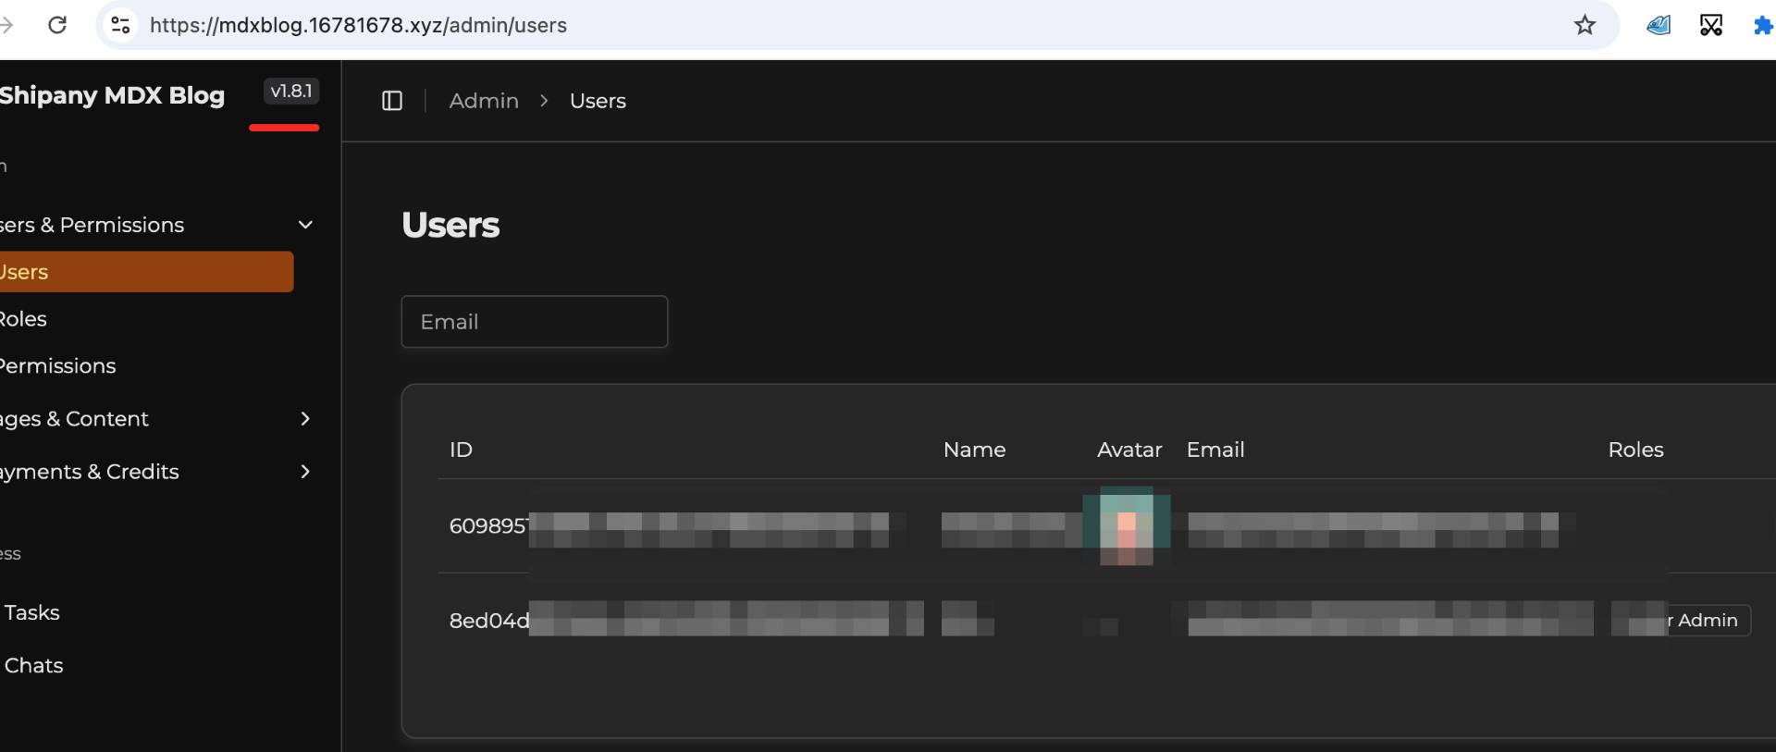Click the site information icon in address bar
The height and width of the screenshot is (752, 1776).
tap(120, 25)
